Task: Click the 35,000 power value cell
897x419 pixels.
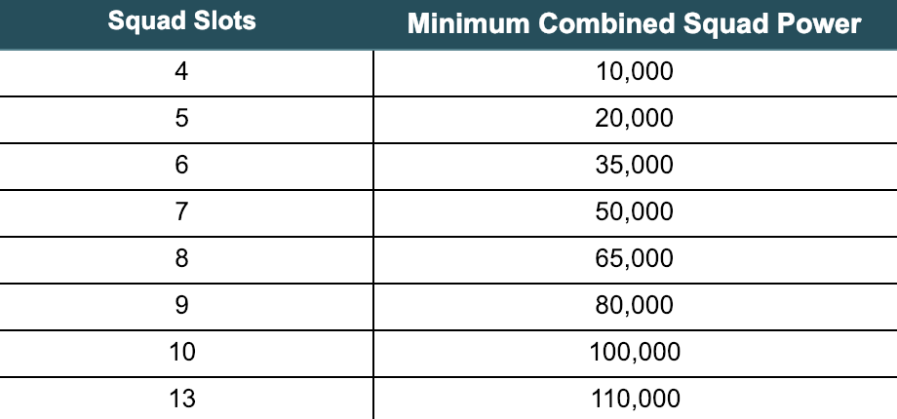Action: click(636, 167)
